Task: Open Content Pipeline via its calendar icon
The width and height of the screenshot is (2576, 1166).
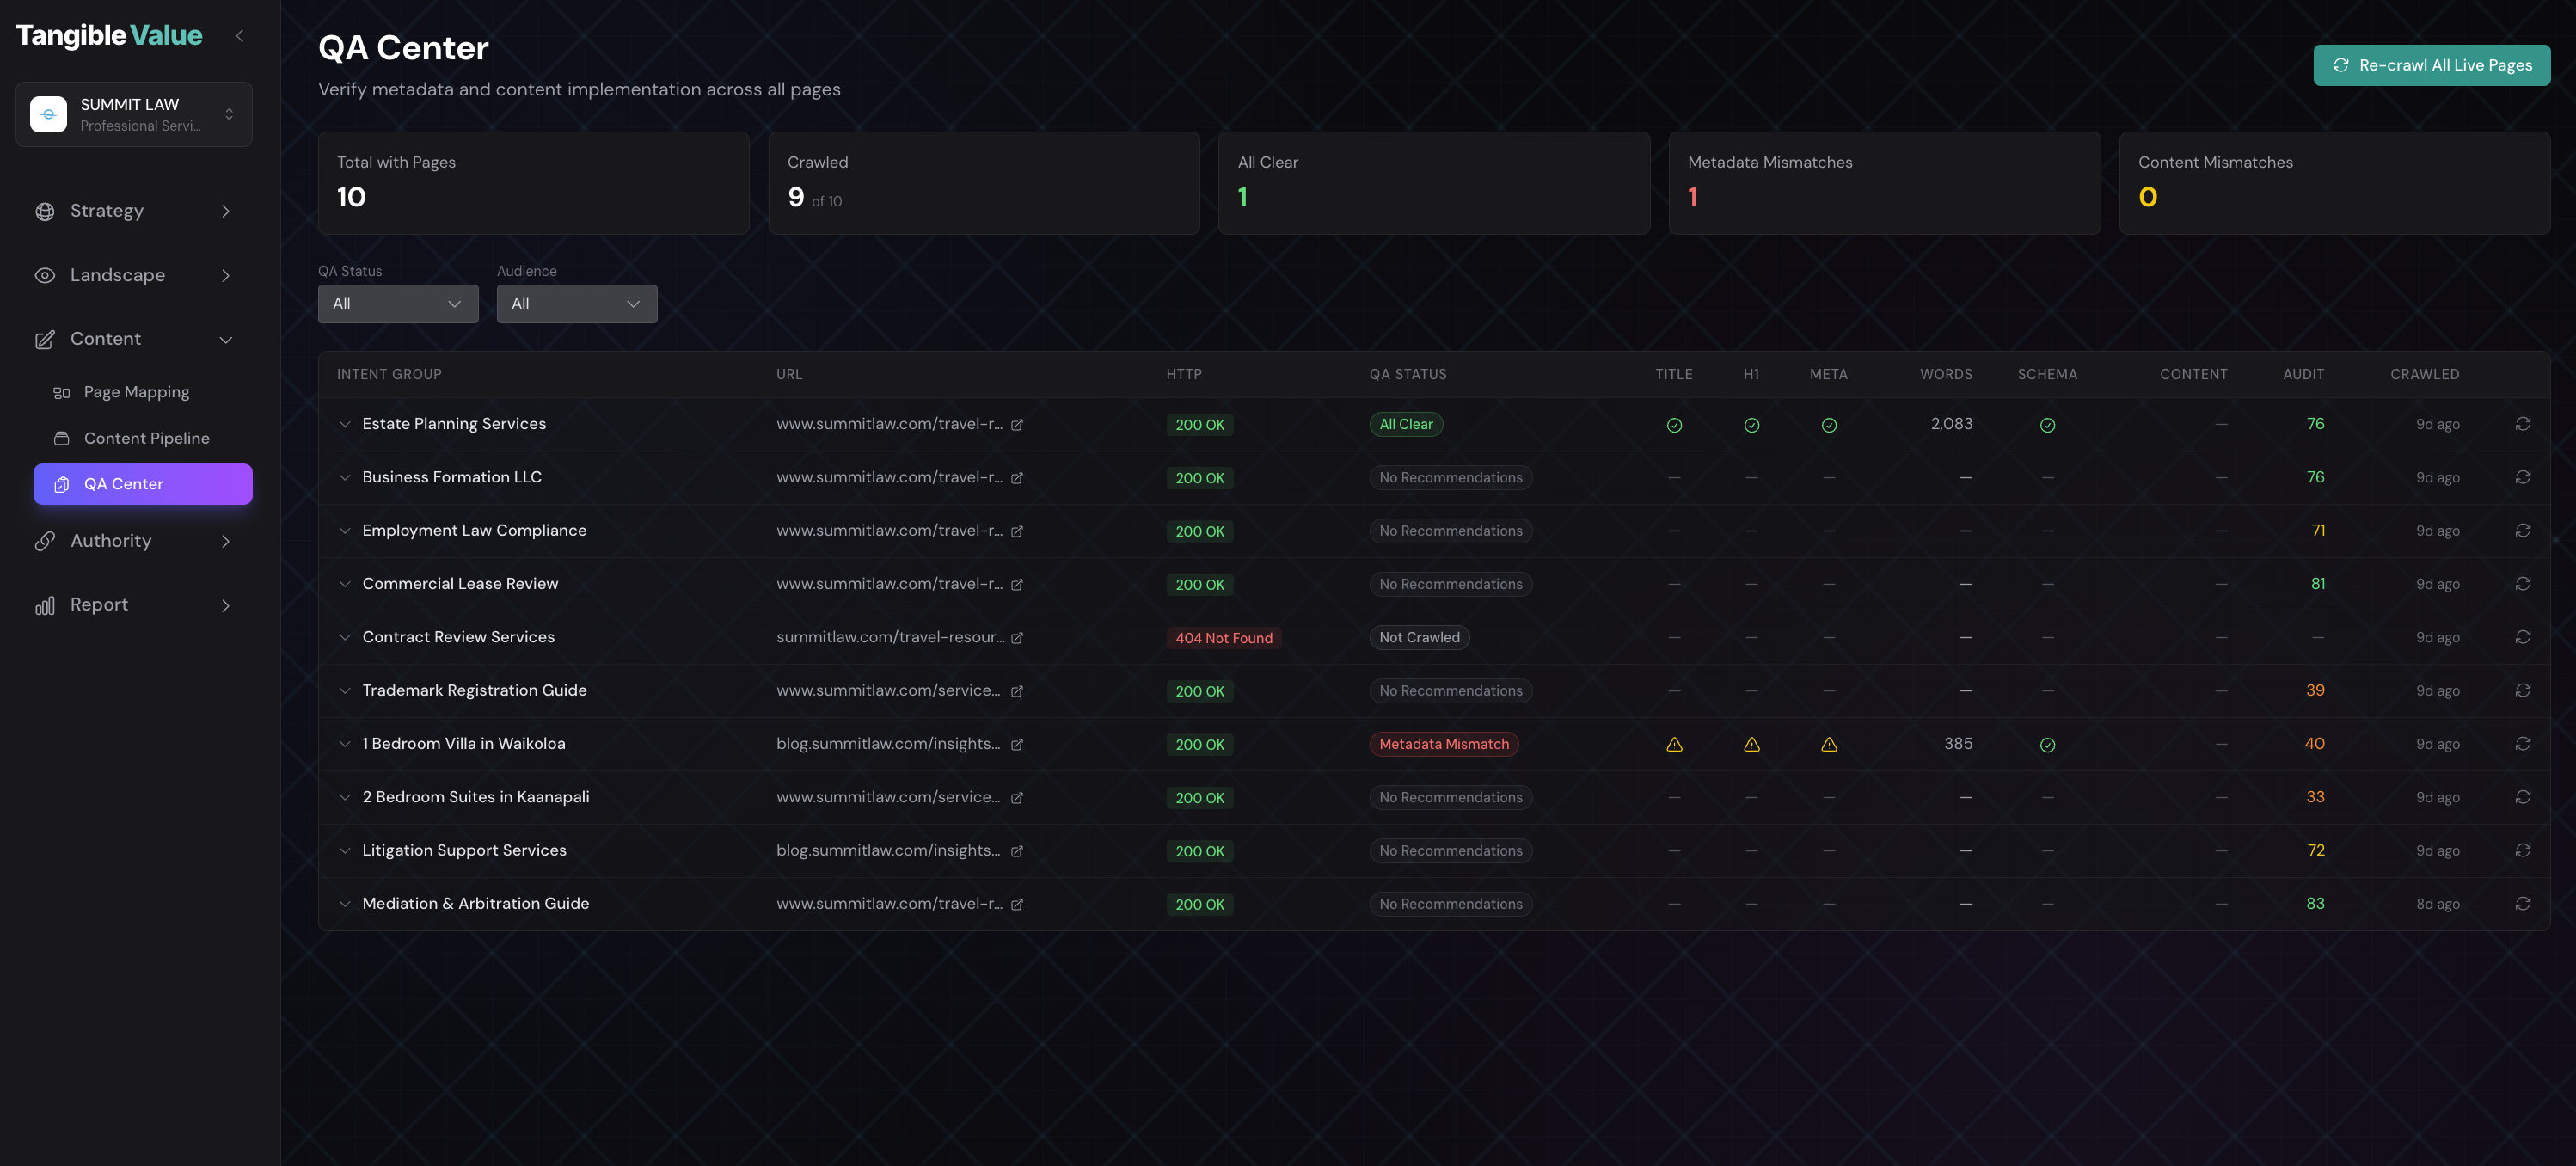Action: [61, 438]
